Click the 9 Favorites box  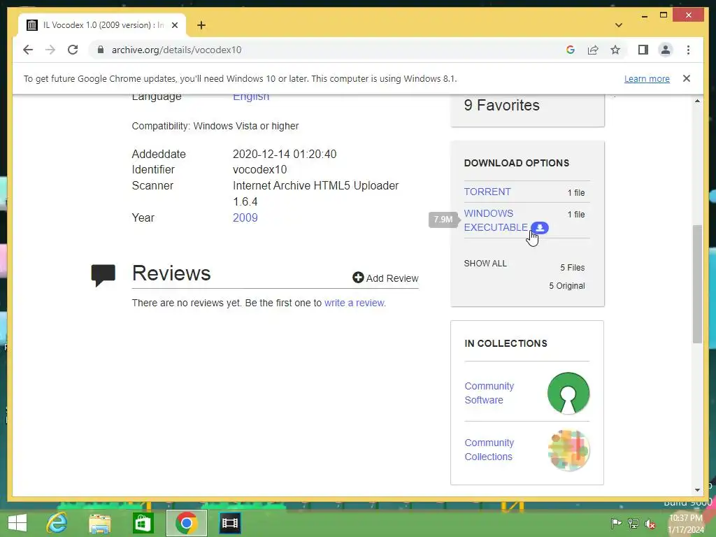tap(527, 110)
